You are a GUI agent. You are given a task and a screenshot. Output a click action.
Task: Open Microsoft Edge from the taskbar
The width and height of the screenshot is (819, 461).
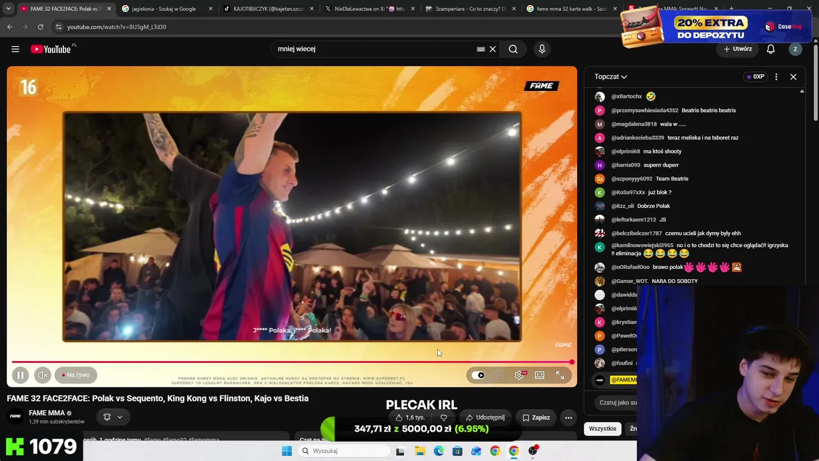tap(439, 451)
